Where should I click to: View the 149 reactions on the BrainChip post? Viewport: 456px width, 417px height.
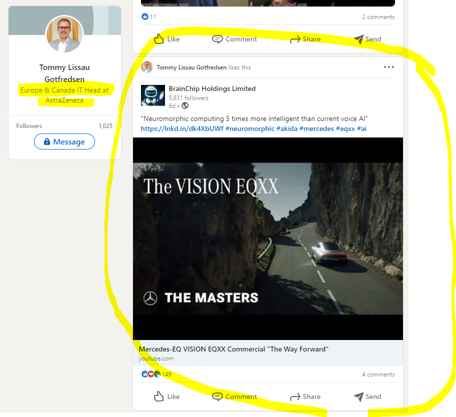pyautogui.click(x=156, y=374)
